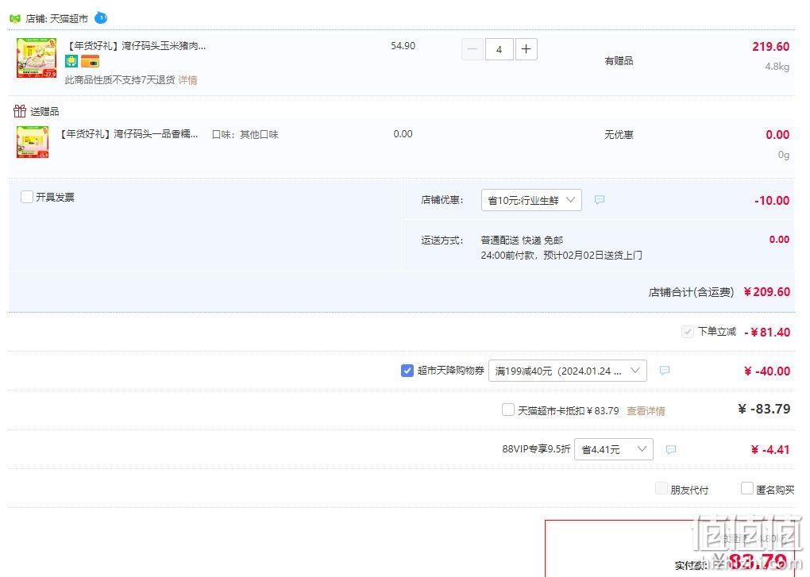Image resolution: width=810 pixels, height=577 pixels.
Task: Click the gift flavor text 口味：其他口味
Action: pyautogui.click(x=245, y=135)
